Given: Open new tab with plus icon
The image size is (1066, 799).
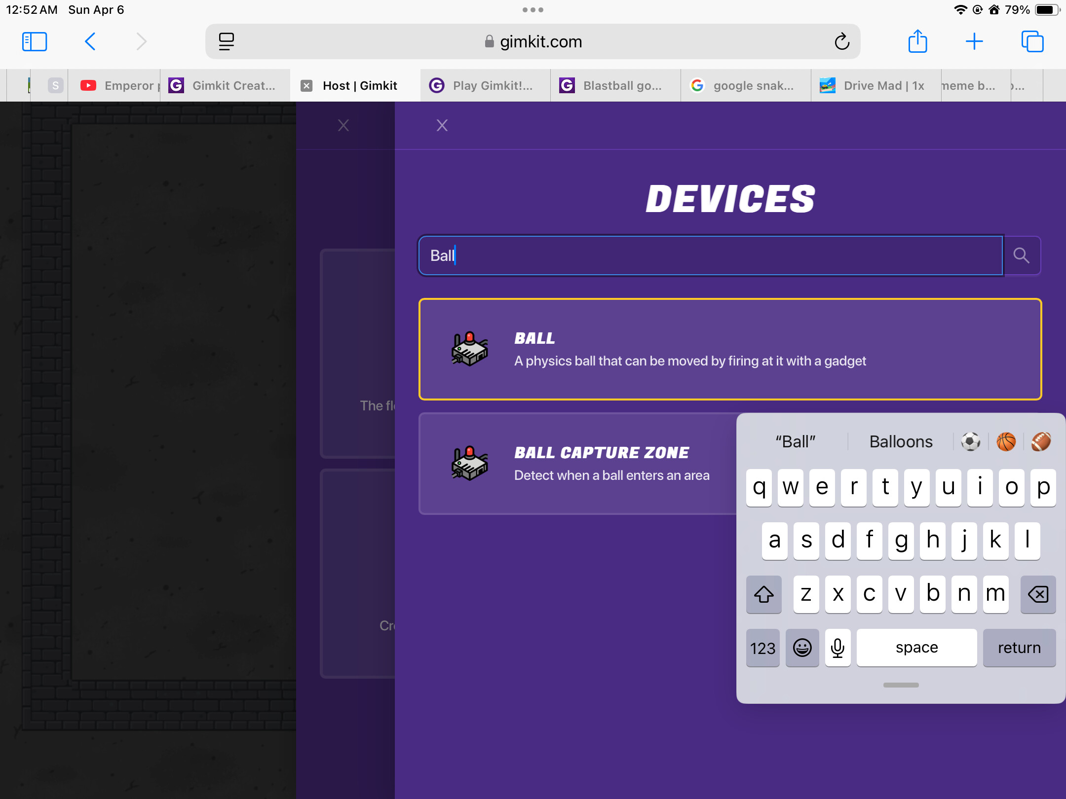Looking at the screenshot, I should coord(974,41).
